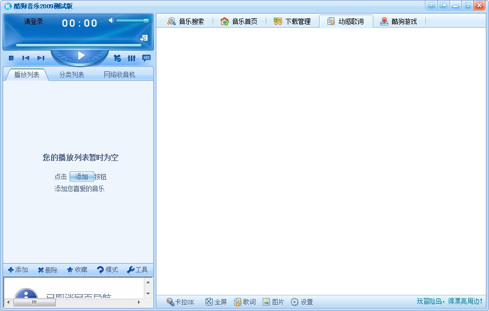Switch to the 播放列表 tab
The width and height of the screenshot is (489, 311).
click(x=27, y=74)
